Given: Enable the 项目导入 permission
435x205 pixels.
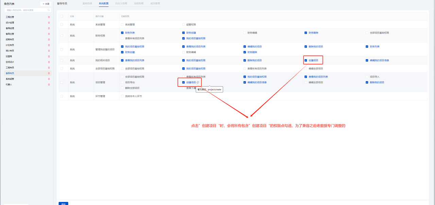Looking at the screenshot, I should (367, 77).
